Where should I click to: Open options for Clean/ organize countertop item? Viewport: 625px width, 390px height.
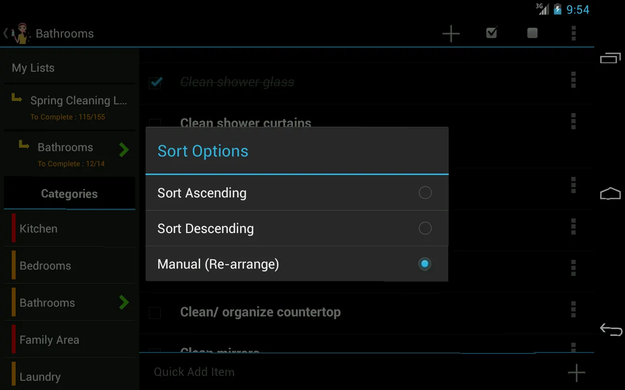tap(573, 309)
